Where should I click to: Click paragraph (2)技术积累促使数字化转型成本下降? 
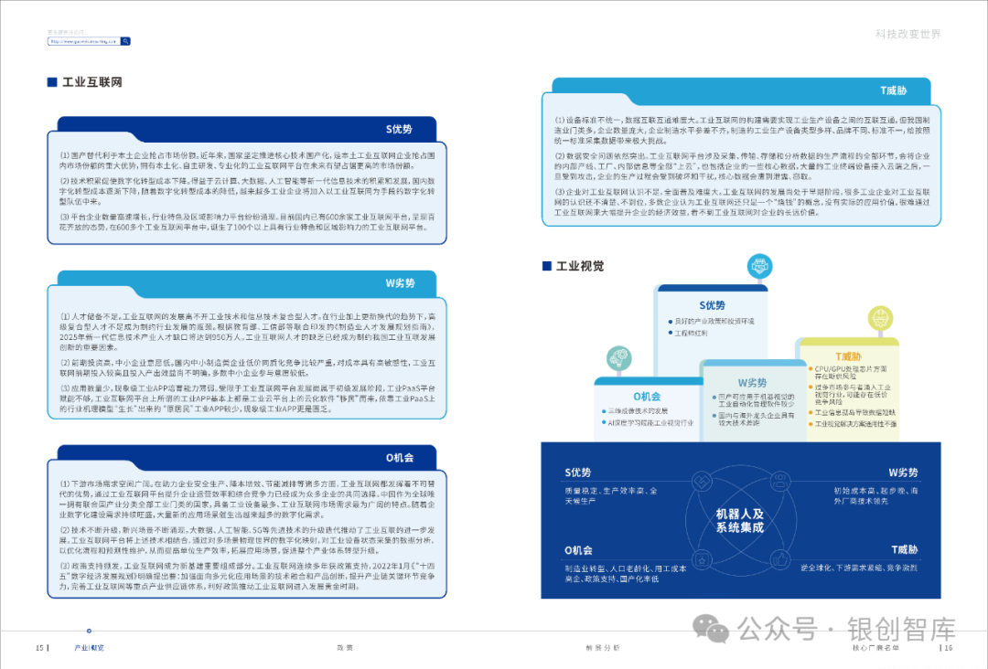coord(247,191)
